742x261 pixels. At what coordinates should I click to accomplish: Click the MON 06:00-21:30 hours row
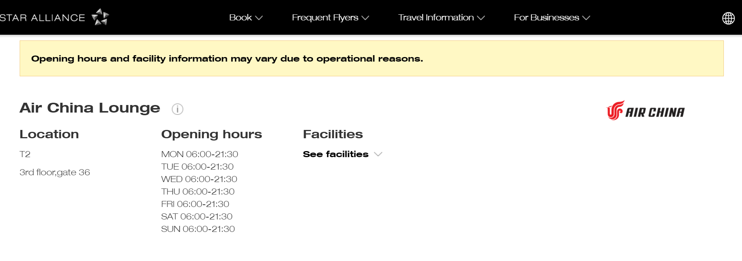tap(200, 154)
